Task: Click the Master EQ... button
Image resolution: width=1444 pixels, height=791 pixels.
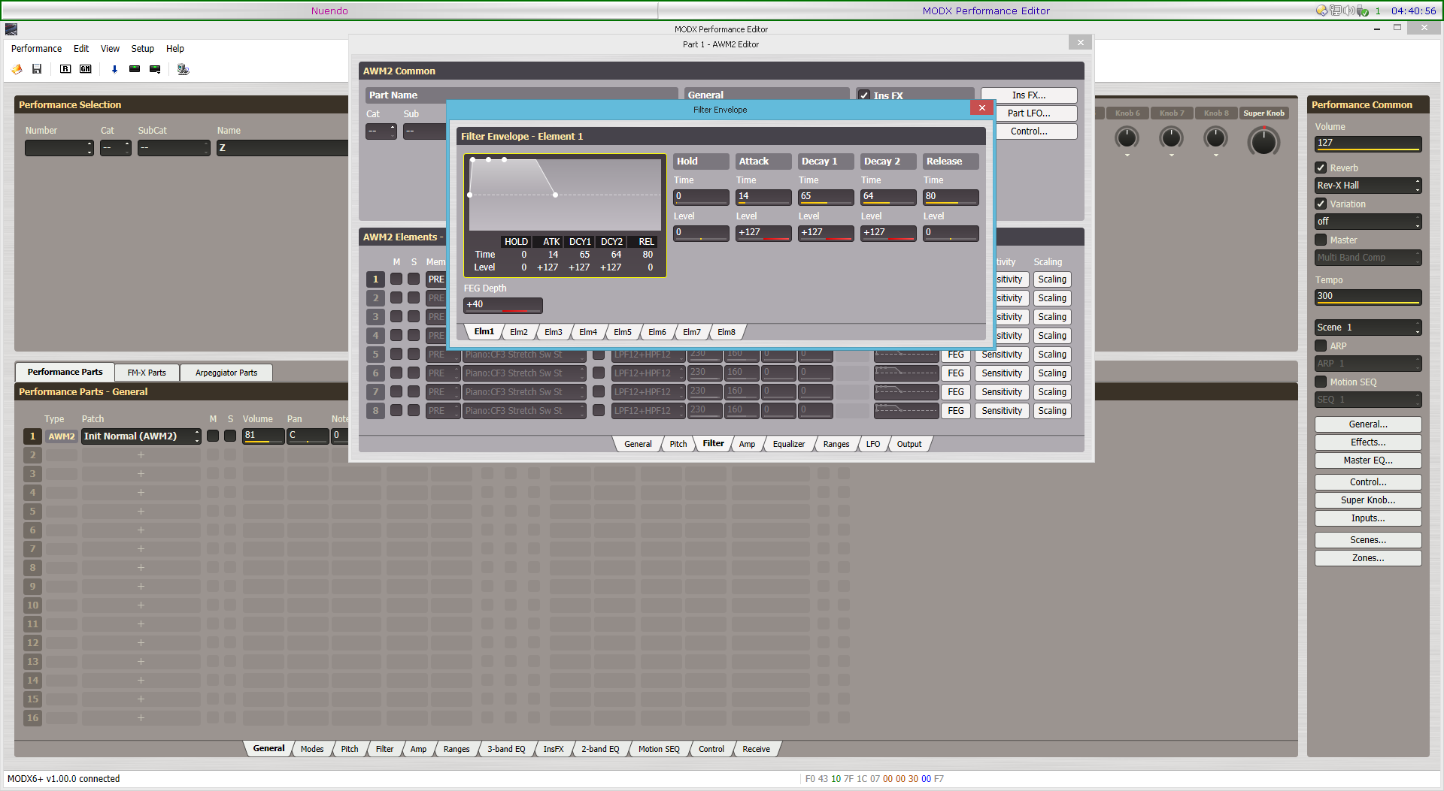Action: 1368,460
